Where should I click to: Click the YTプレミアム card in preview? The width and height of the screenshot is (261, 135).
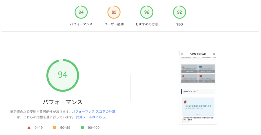point(189,78)
